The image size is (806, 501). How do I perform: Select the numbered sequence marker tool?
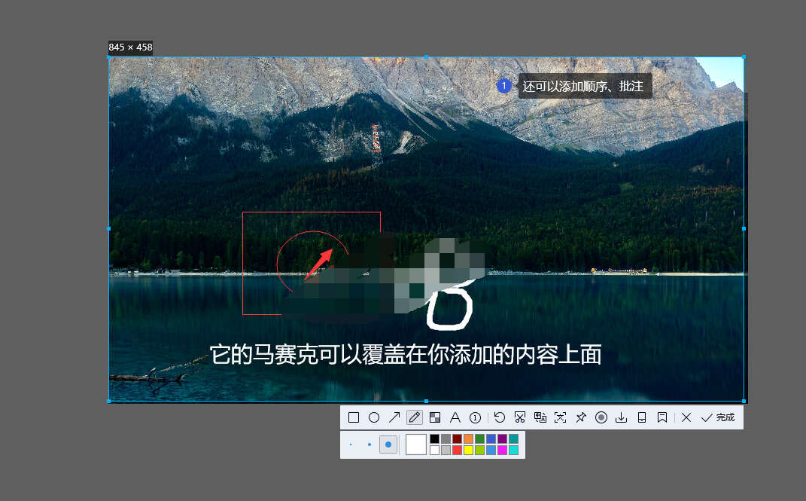(476, 417)
